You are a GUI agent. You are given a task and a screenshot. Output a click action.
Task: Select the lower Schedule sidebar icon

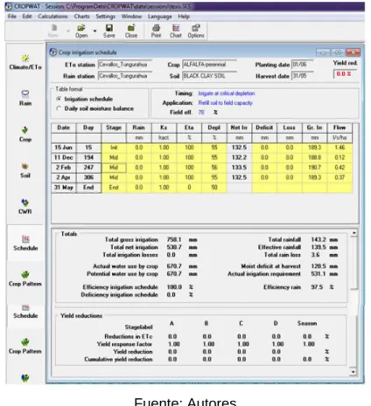click(25, 312)
